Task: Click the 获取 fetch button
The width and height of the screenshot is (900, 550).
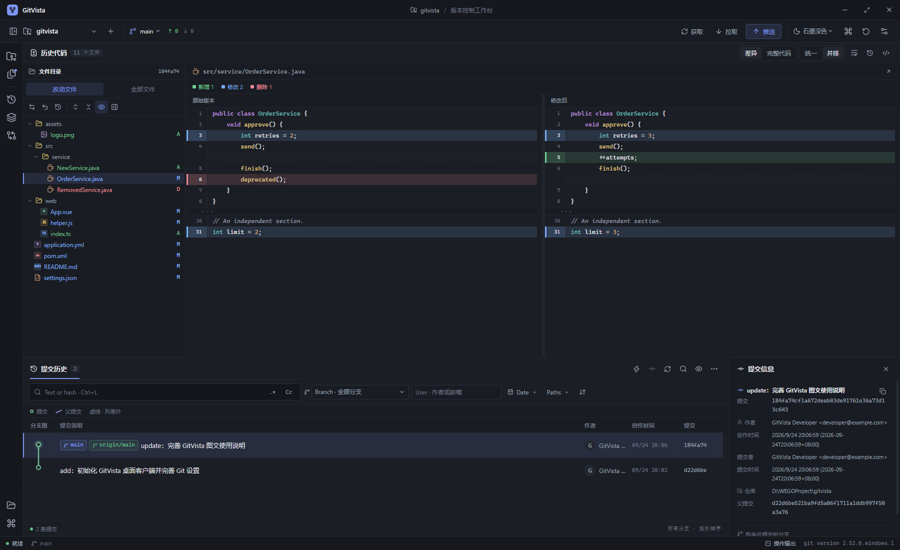Action: click(692, 31)
